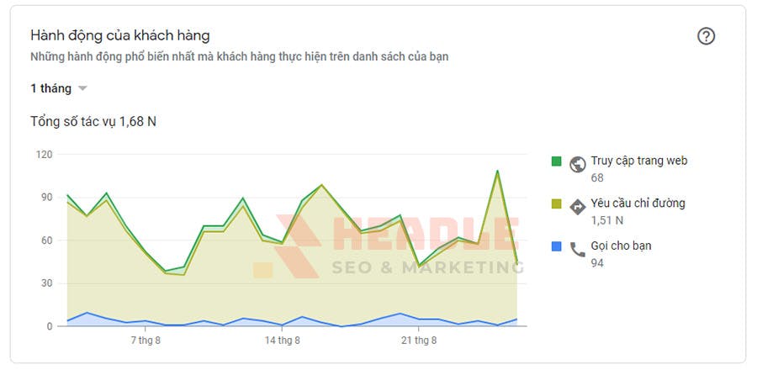This screenshot has height=370, width=757.
Task: Click the 1,51 N directions count
Action: (606, 220)
